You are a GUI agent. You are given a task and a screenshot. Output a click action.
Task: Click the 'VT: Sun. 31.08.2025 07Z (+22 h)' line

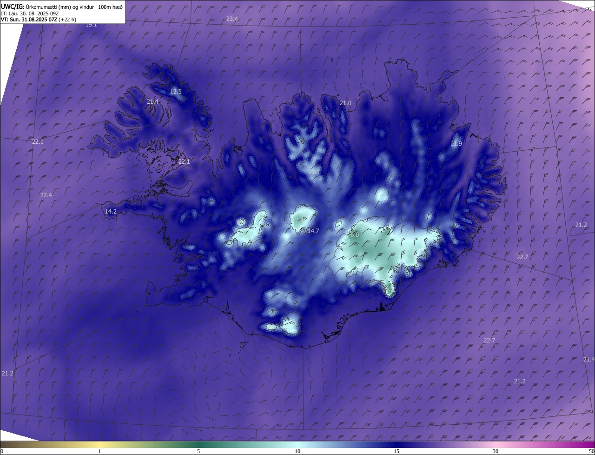click(x=39, y=20)
